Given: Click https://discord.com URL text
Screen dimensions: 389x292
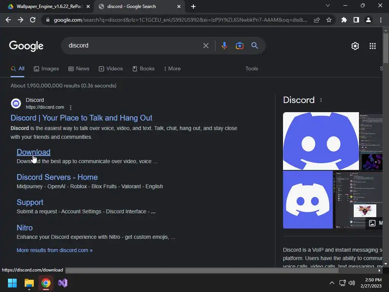Looking at the screenshot, I should click(x=45, y=107).
